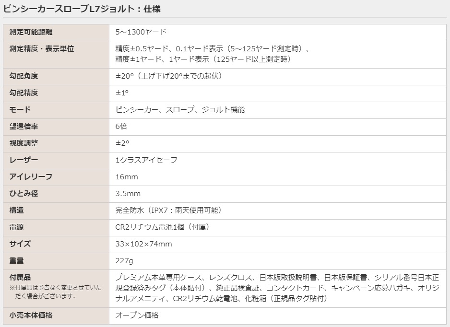The width and height of the screenshot is (450, 327).
Task: Click the value CR2リチウム電池1個（付属）
Action: (x=163, y=227)
